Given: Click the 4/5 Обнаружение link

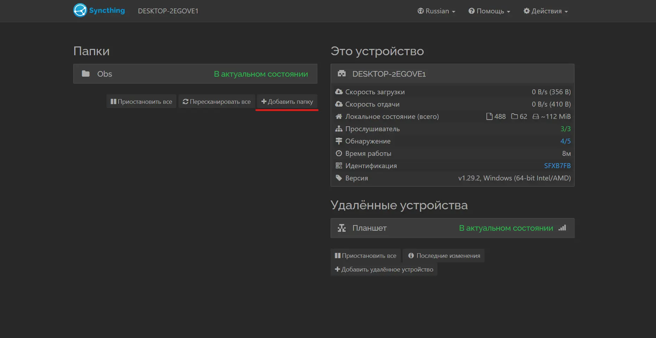Looking at the screenshot, I should [566, 141].
